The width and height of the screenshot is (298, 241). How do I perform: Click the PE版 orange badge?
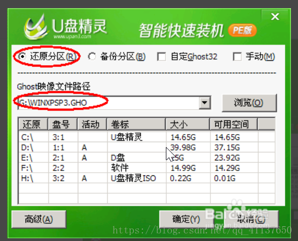pyautogui.click(x=242, y=30)
